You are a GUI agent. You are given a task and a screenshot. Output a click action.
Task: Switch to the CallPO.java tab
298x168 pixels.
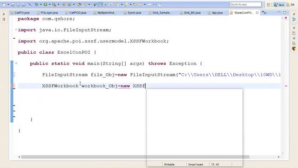pos(20,13)
